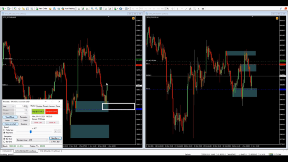
Task: Select the Bar End navigation option
Action: (4, 141)
